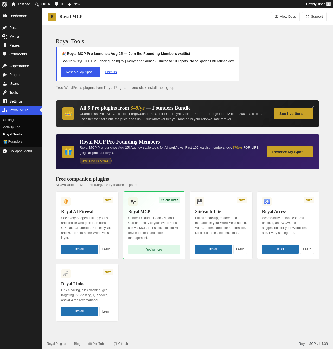The height and width of the screenshot is (349, 333).
Task: Click the shield icon on Royal AI Firewall card
Action: coord(66,202)
